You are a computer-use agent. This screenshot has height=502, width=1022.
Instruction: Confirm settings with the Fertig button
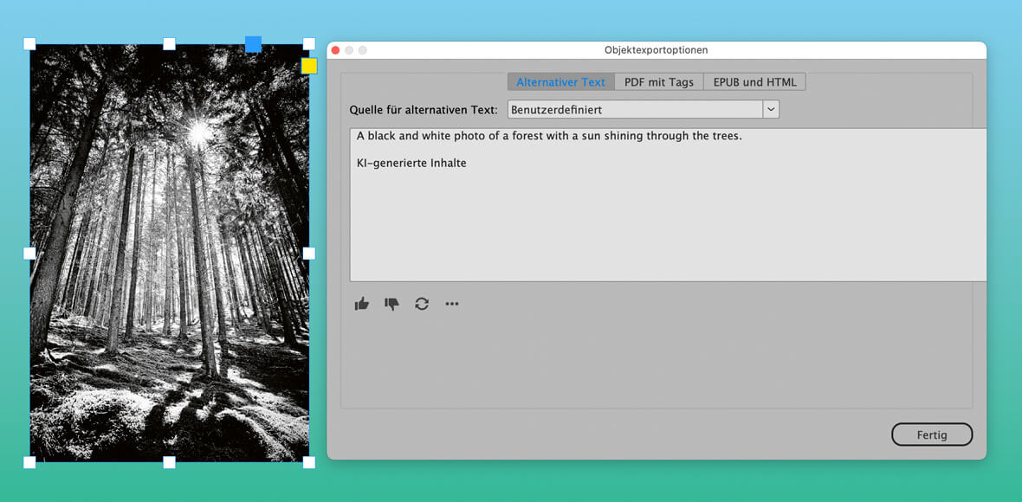click(932, 434)
